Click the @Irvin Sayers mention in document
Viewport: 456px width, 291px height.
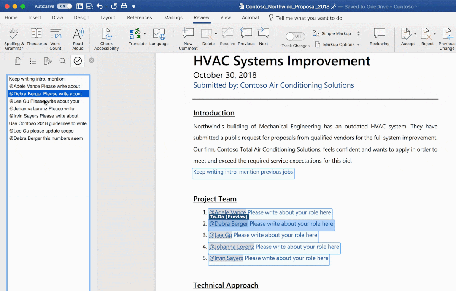click(226, 258)
